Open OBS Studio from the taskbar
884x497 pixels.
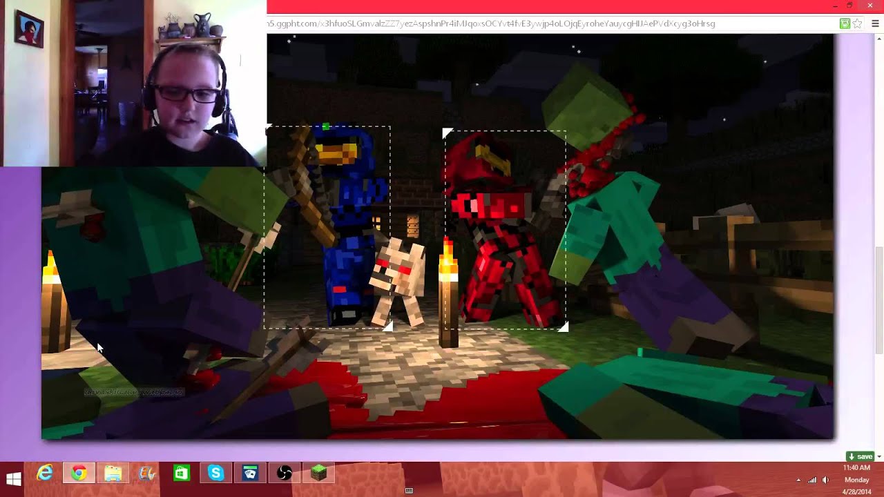coord(283,474)
